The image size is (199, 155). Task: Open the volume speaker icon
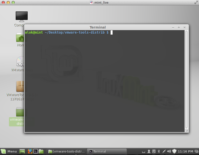tap(169, 151)
